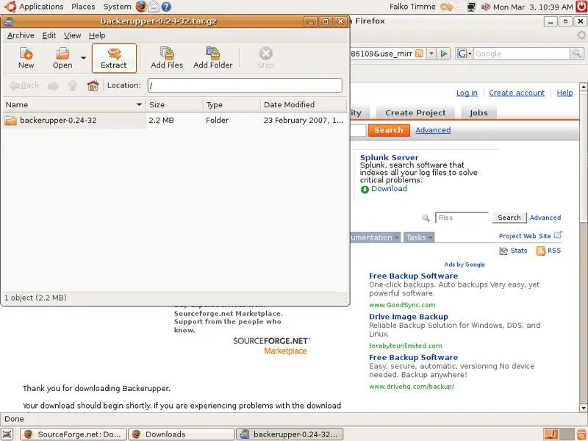Open the Splunk Server link

point(390,157)
